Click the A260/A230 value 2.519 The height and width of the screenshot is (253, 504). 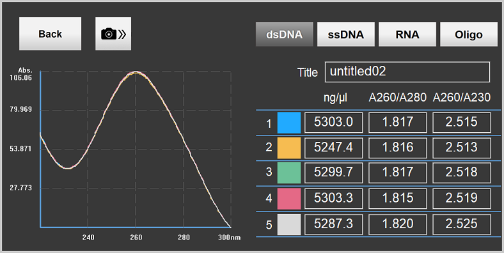click(462, 199)
